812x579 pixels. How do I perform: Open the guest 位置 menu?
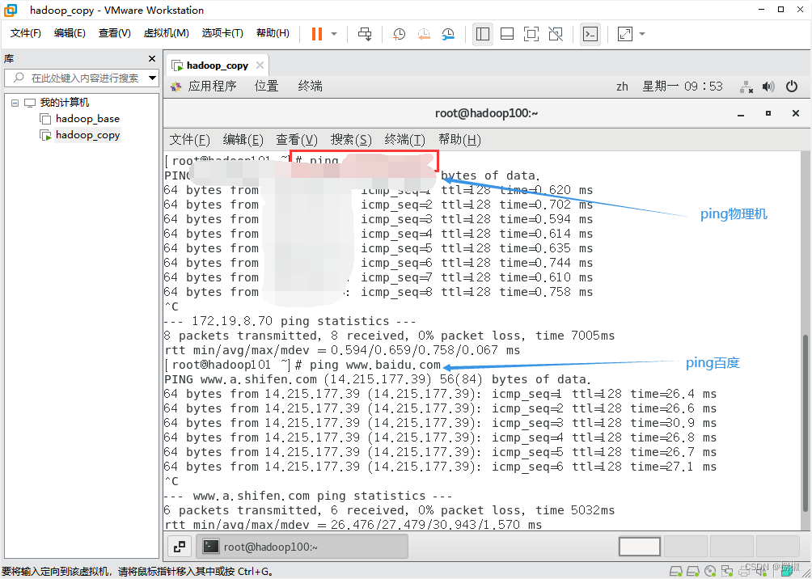pyautogui.click(x=267, y=86)
